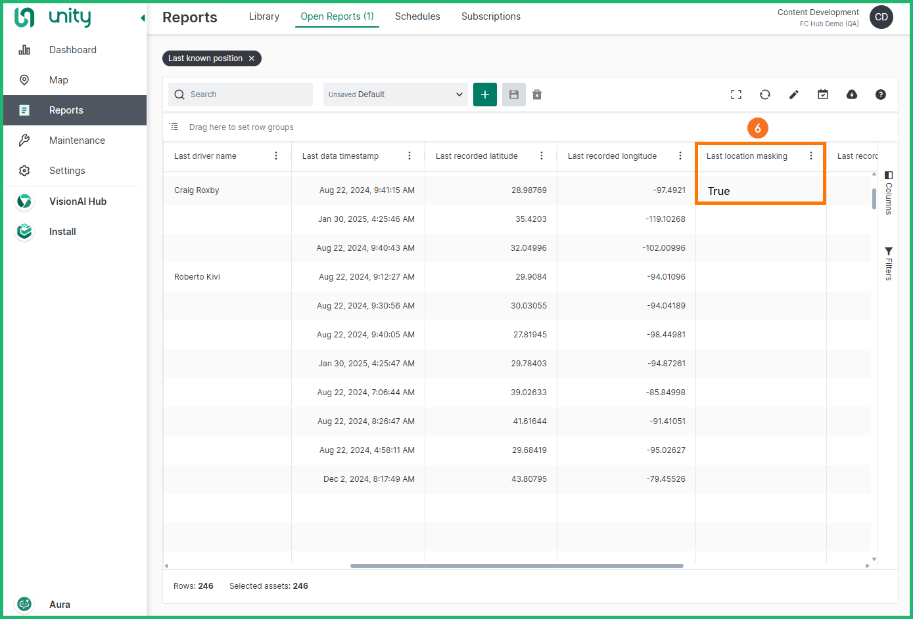Open the Unsaved Default view dropdown
Viewport: 913px width, 619px height.
tap(396, 95)
